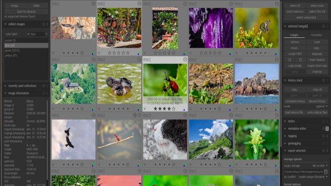
Task: Expand recently used collections module
Action: coord(5,86)
